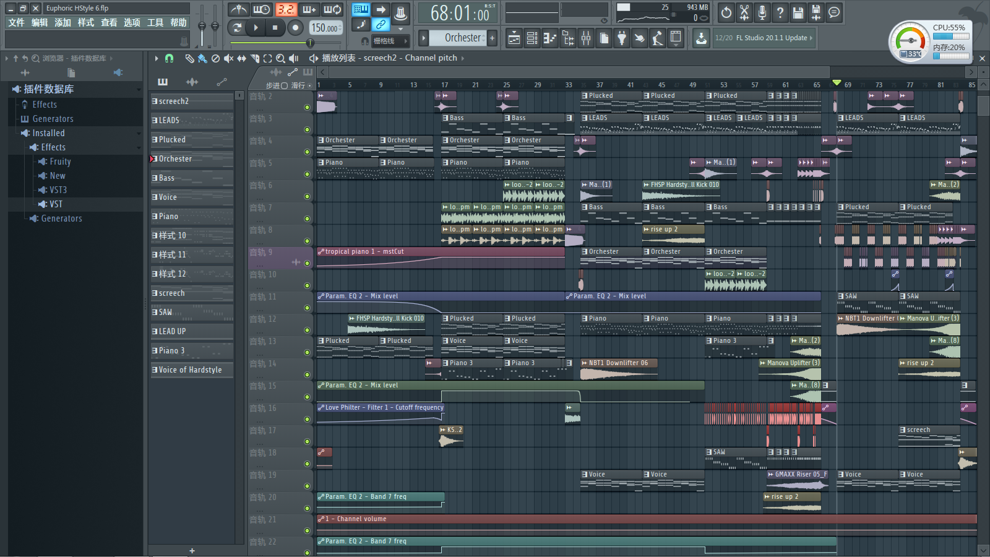Click the metronome icon
The height and width of the screenshot is (557, 990).
click(x=238, y=10)
